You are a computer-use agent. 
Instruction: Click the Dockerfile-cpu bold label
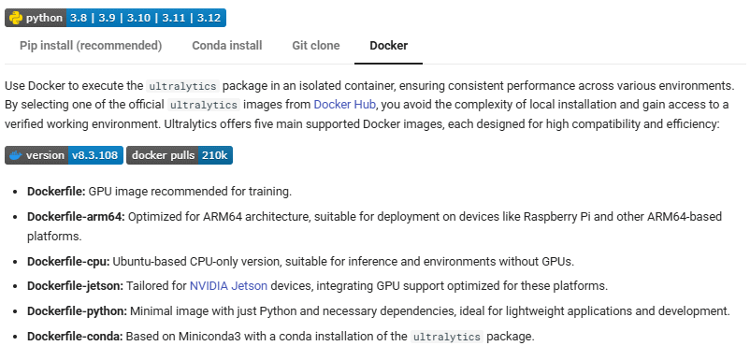pyautogui.click(x=68, y=262)
